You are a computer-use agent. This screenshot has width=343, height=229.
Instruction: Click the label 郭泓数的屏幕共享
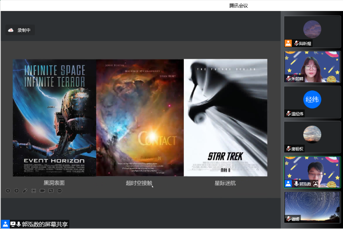[45, 225]
